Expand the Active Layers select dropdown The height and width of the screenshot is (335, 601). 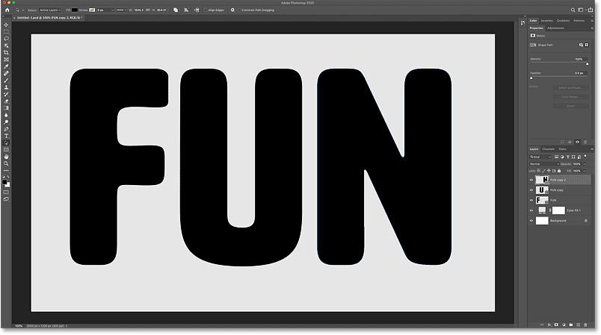point(52,10)
